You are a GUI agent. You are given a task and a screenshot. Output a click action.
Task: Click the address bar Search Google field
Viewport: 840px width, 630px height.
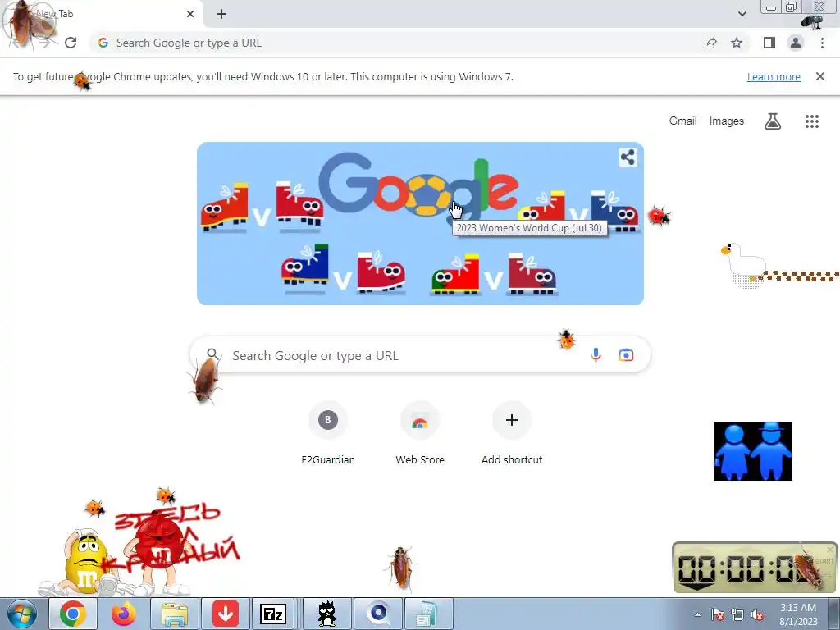(396, 43)
